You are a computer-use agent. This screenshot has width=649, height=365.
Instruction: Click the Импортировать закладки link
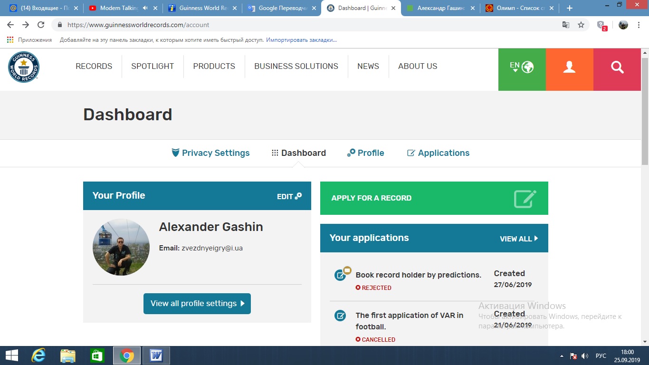(x=302, y=40)
